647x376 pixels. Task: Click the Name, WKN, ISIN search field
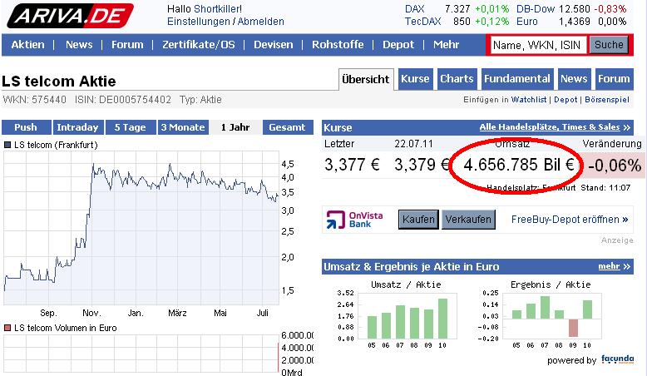point(538,45)
